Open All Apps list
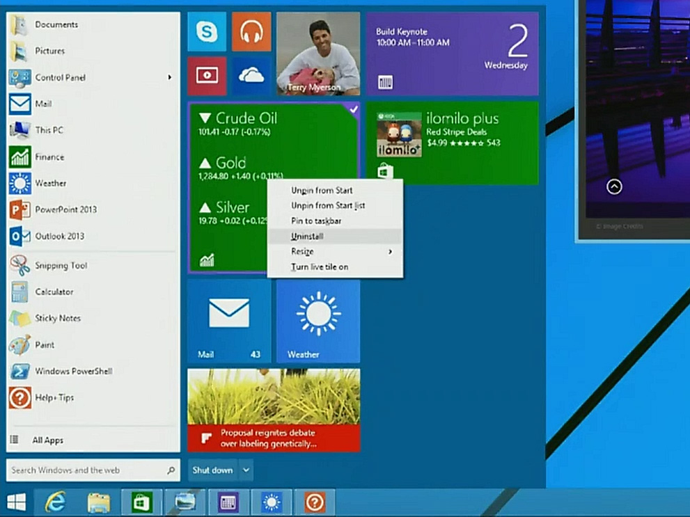The height and width of the screenshot is (517, 690). pos(47,440)
